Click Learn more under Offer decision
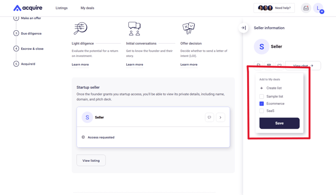Viewport: 336px width, 195px height. [189, 64]
